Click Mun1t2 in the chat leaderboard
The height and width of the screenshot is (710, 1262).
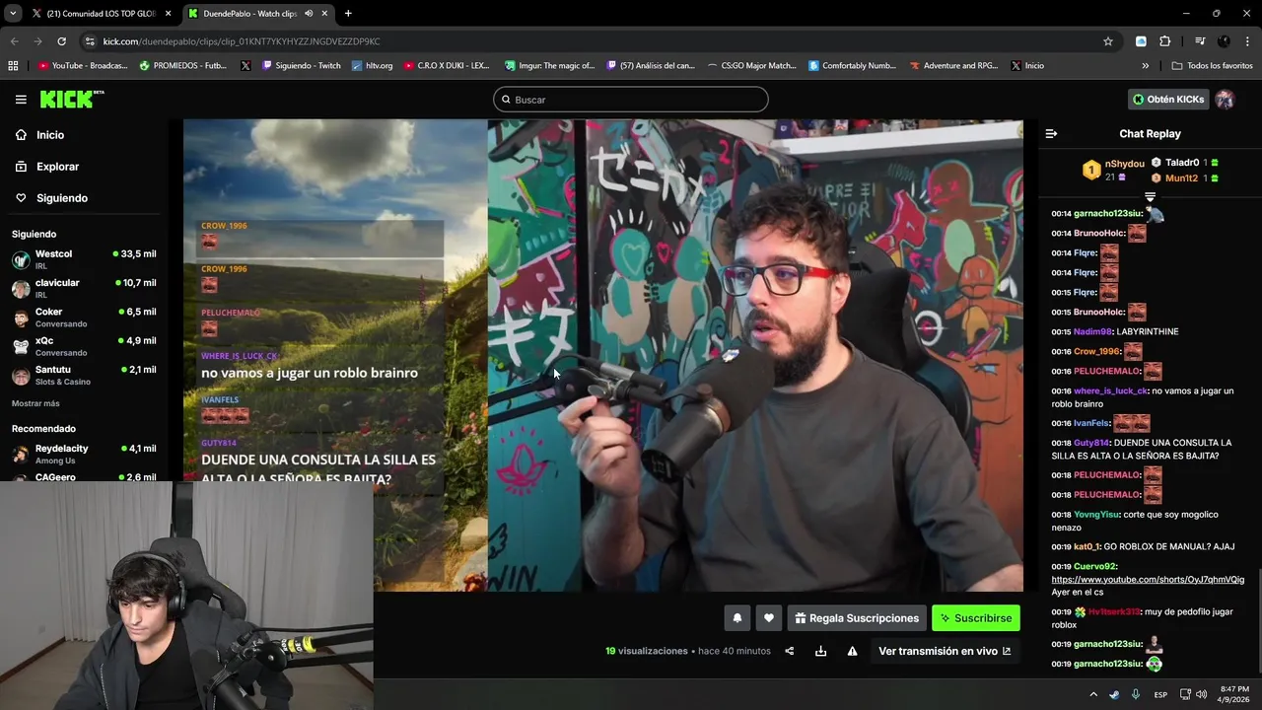(1181, 178)
